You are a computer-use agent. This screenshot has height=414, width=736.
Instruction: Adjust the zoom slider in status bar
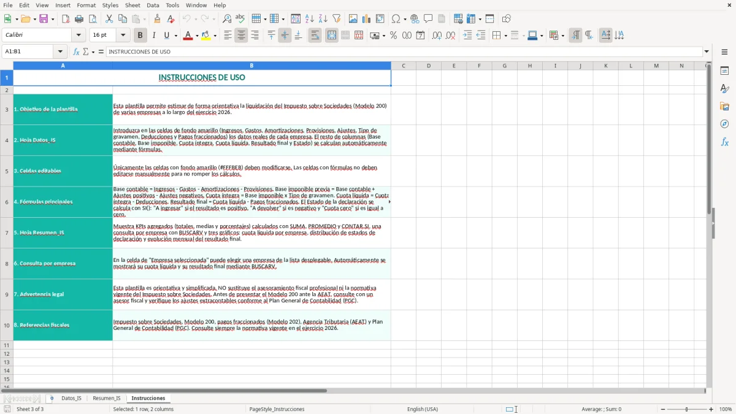tap(687, 409)
